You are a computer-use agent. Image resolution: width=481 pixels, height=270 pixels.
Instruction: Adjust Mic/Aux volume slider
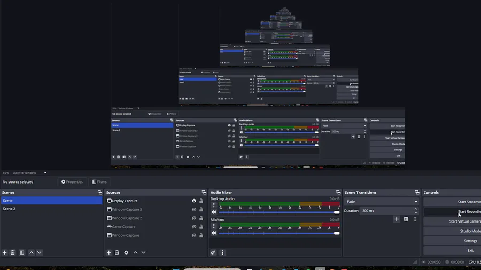point(279,233)
